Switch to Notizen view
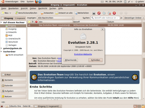145x108 pixels. pos(14,97)
